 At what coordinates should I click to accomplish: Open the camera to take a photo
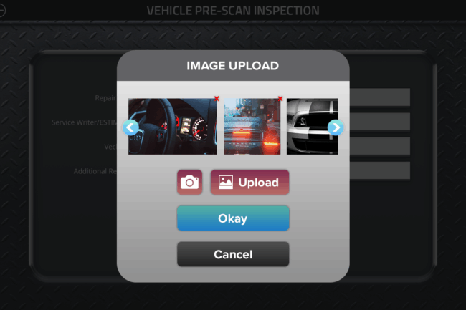click(189, 182)
